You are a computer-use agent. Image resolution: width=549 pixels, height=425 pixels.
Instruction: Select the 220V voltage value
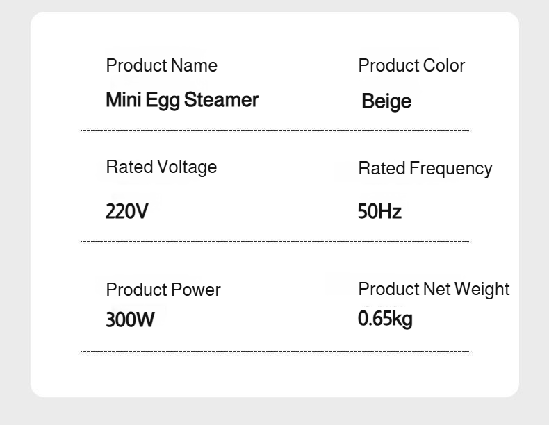pyautogui.click(x=127, y=210)
